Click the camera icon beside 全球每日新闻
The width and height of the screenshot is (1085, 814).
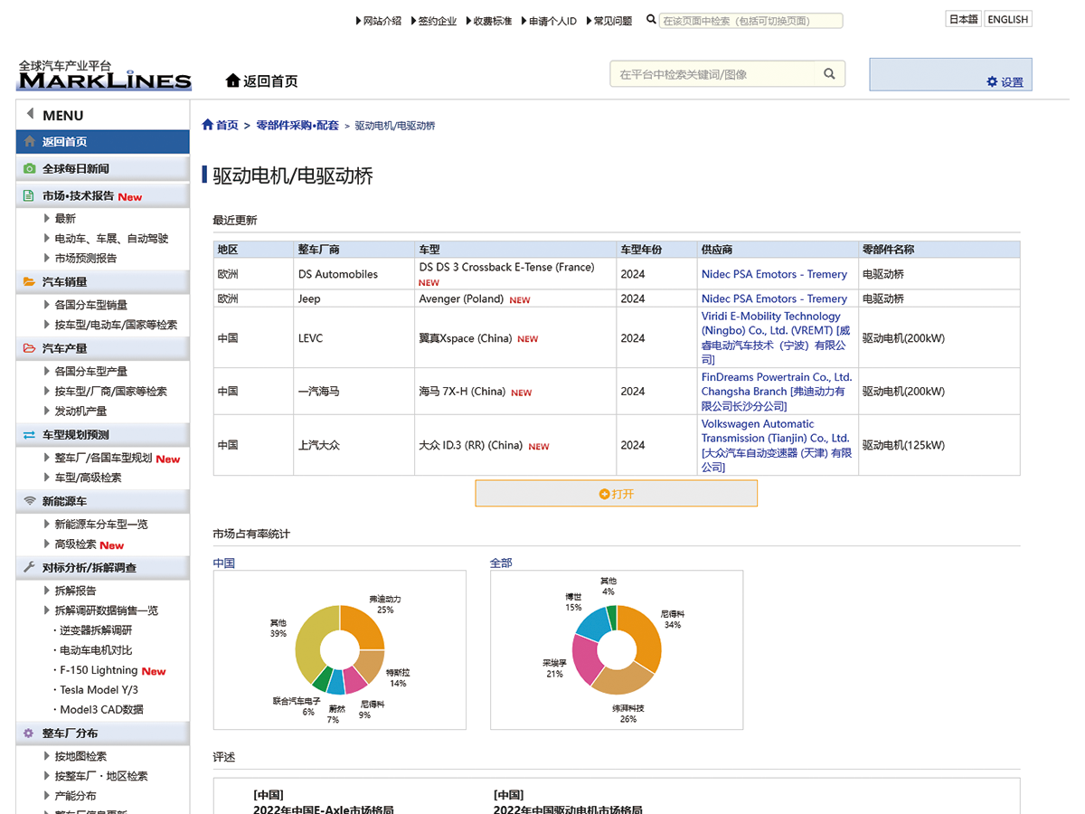(30, 168)
